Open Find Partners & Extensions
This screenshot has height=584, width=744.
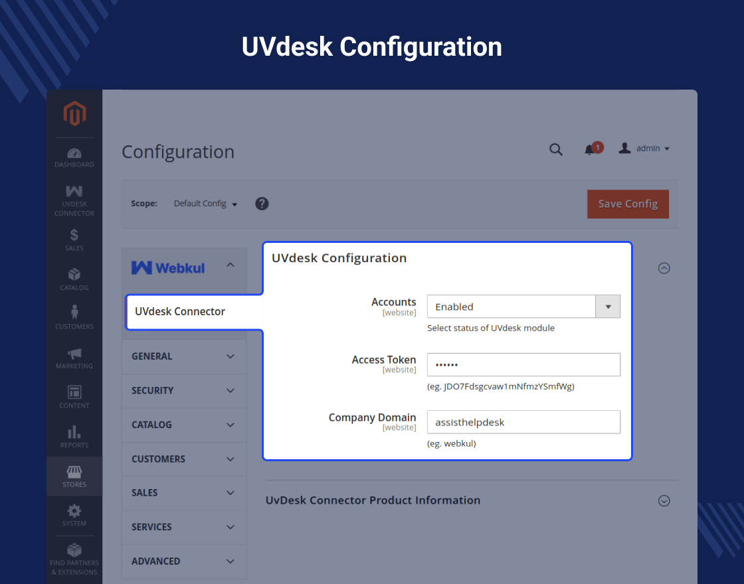point(74,559)
